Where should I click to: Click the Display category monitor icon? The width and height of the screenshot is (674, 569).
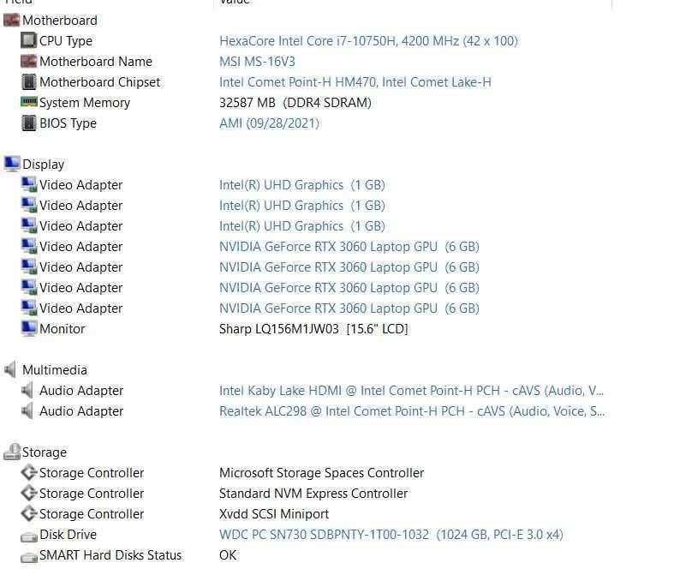point(11,164)
